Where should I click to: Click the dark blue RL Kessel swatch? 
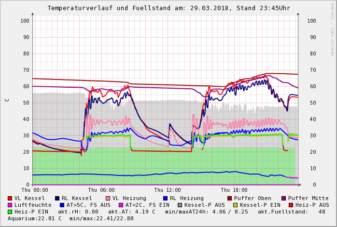tap(57, 198)
